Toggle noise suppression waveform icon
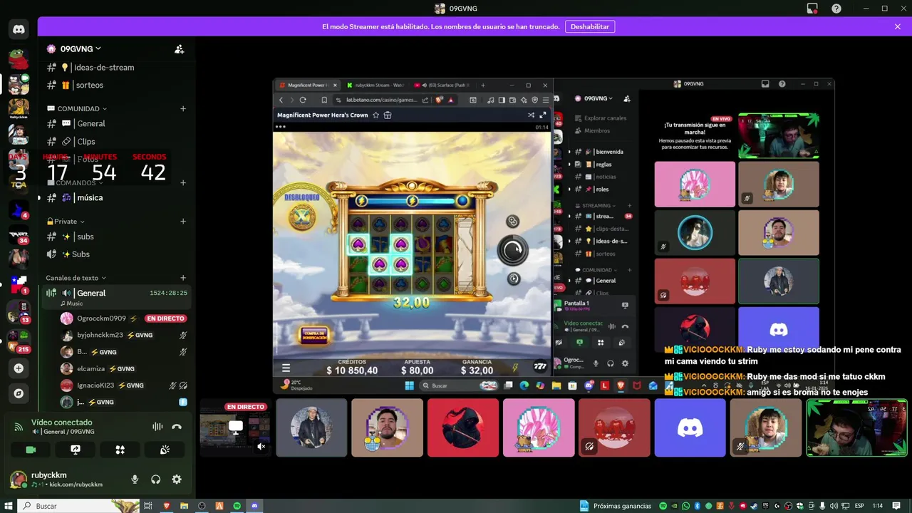This screenshot has width=912, height=513. [x=157, y=427]
